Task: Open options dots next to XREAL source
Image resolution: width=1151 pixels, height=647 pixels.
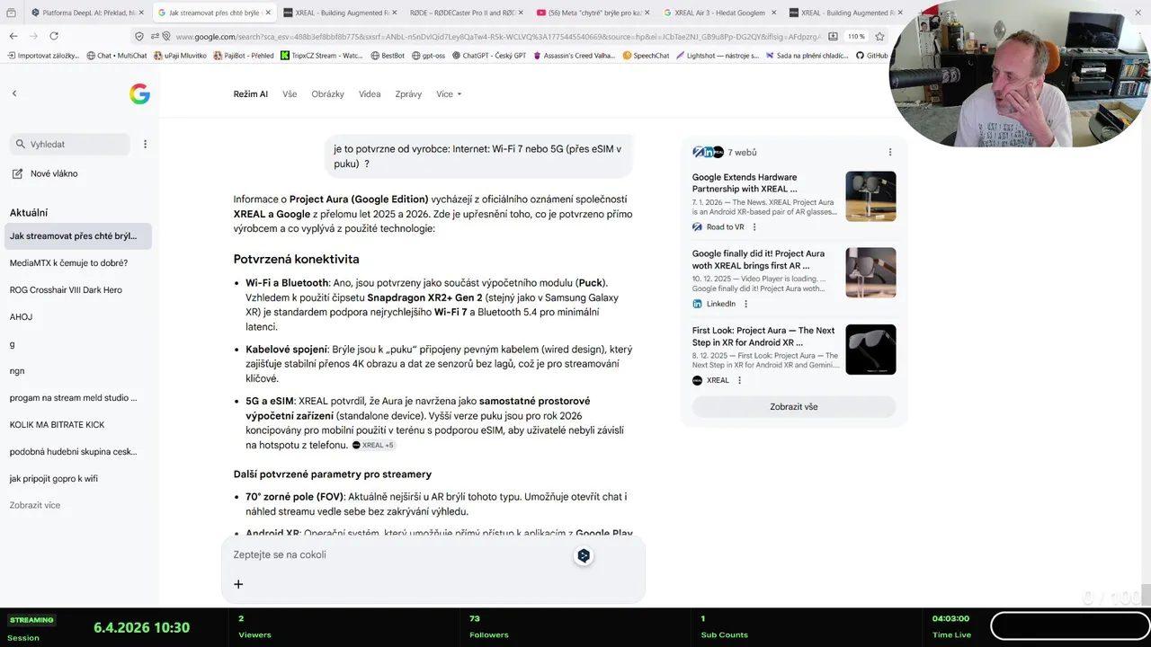Action: pyautogui.click(x=739, y=380)
